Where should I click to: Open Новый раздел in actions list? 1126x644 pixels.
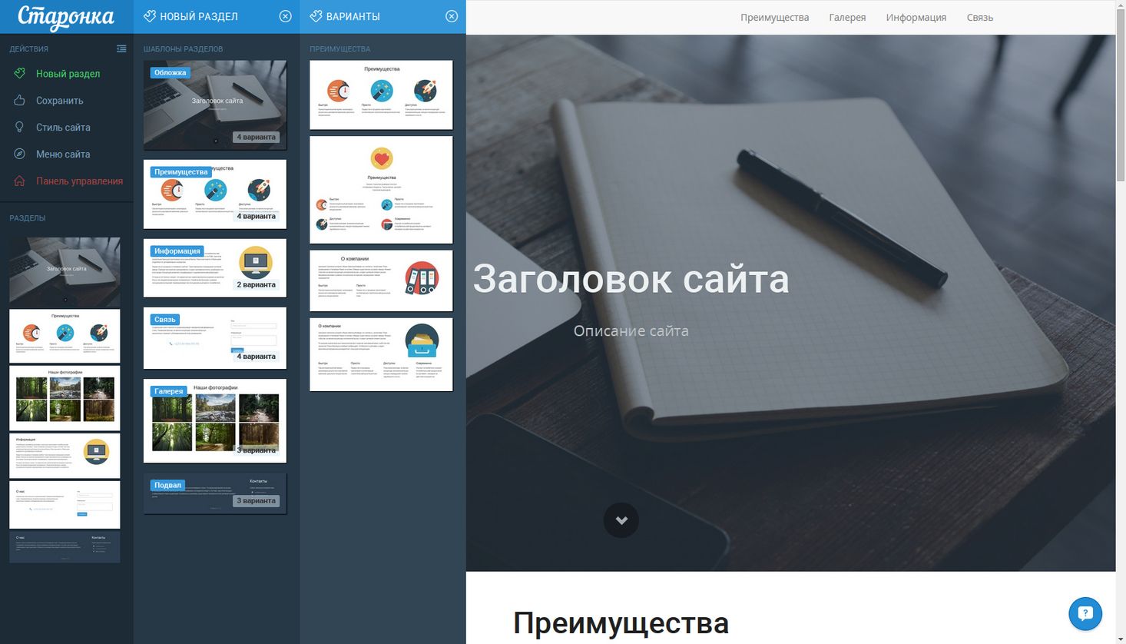coord(68,74)
